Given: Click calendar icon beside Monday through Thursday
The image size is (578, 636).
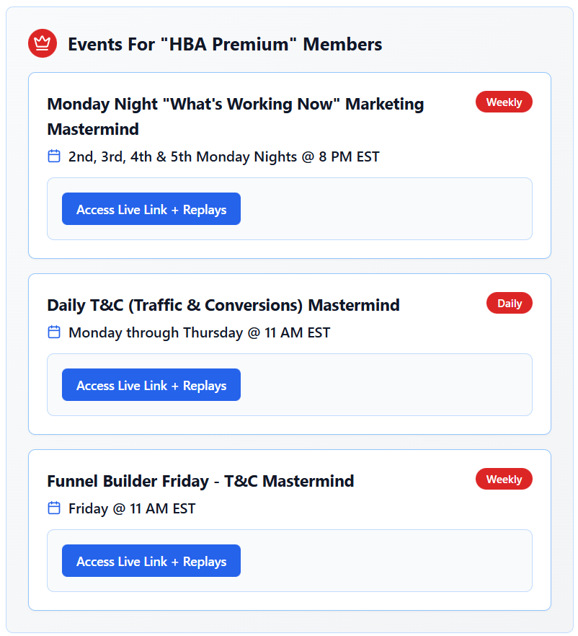Looking at the screenshot, I should point(54,332).
